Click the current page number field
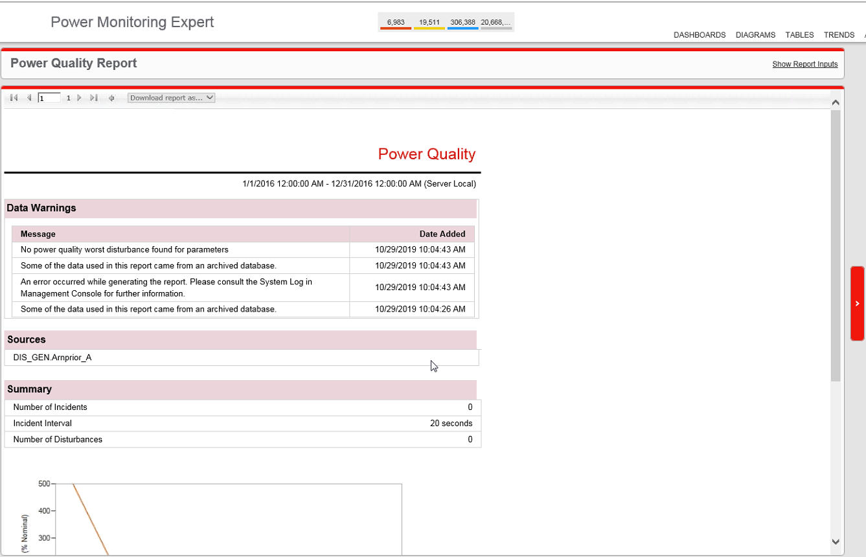 point(49,98)
